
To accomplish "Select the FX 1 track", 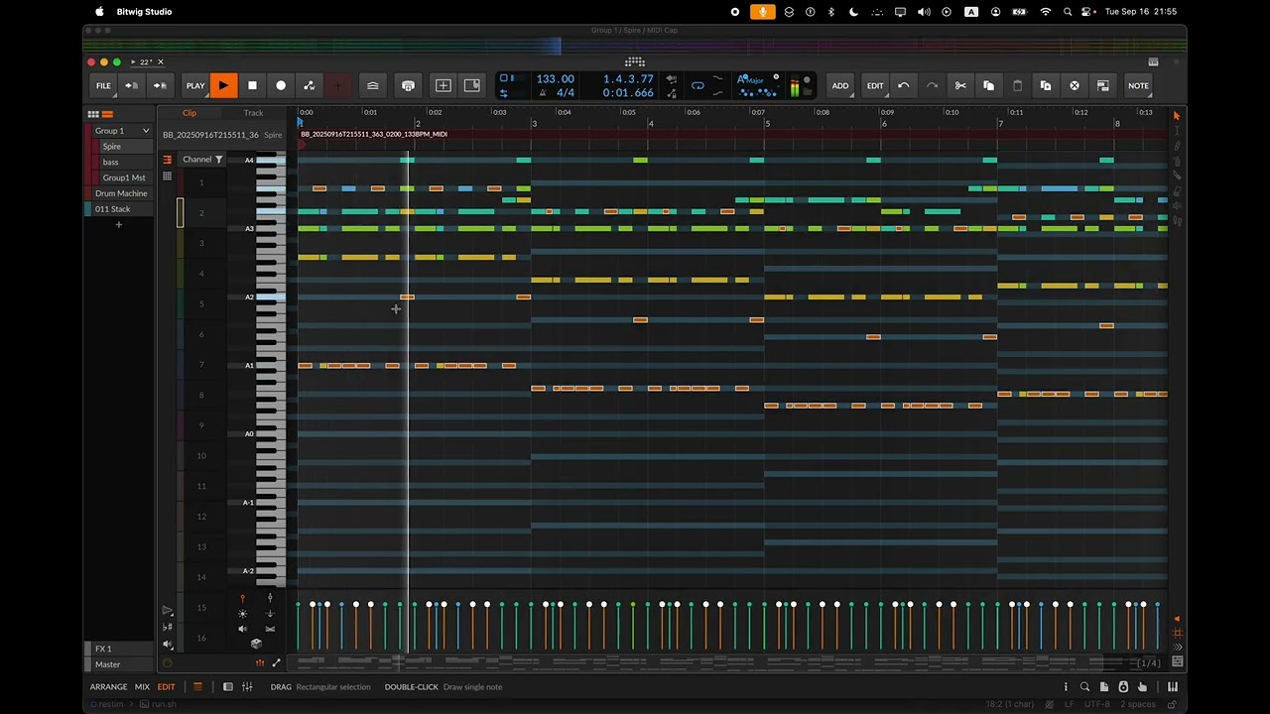I will tap(121, 649).
